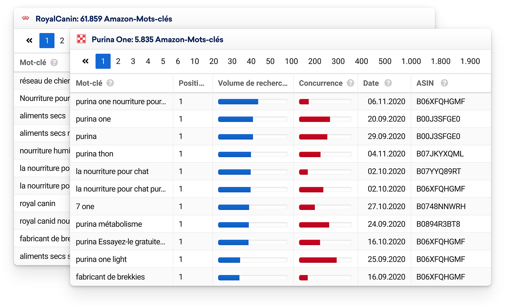505x306 pixels.
Task: Sort by Mot-clé column header in Purina table
Action: click(89, 83)
